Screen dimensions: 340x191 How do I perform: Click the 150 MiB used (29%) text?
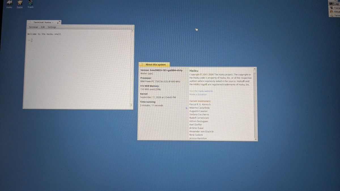pos(150,89)
